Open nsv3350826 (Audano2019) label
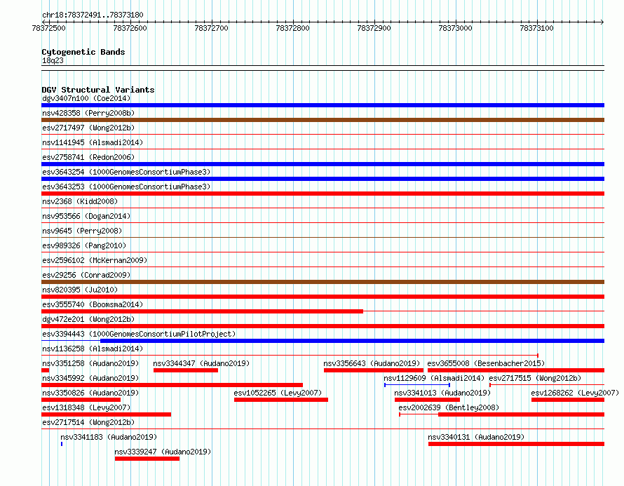Screen dimensions: 624x486 pyautogui.click(x=90, y=393)
